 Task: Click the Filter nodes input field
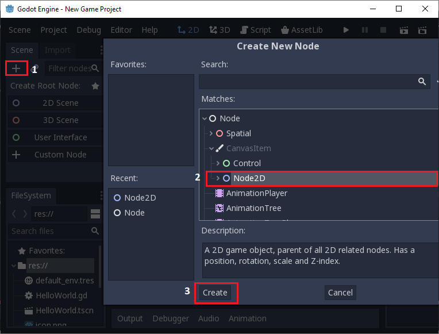[x=74, y=68]
